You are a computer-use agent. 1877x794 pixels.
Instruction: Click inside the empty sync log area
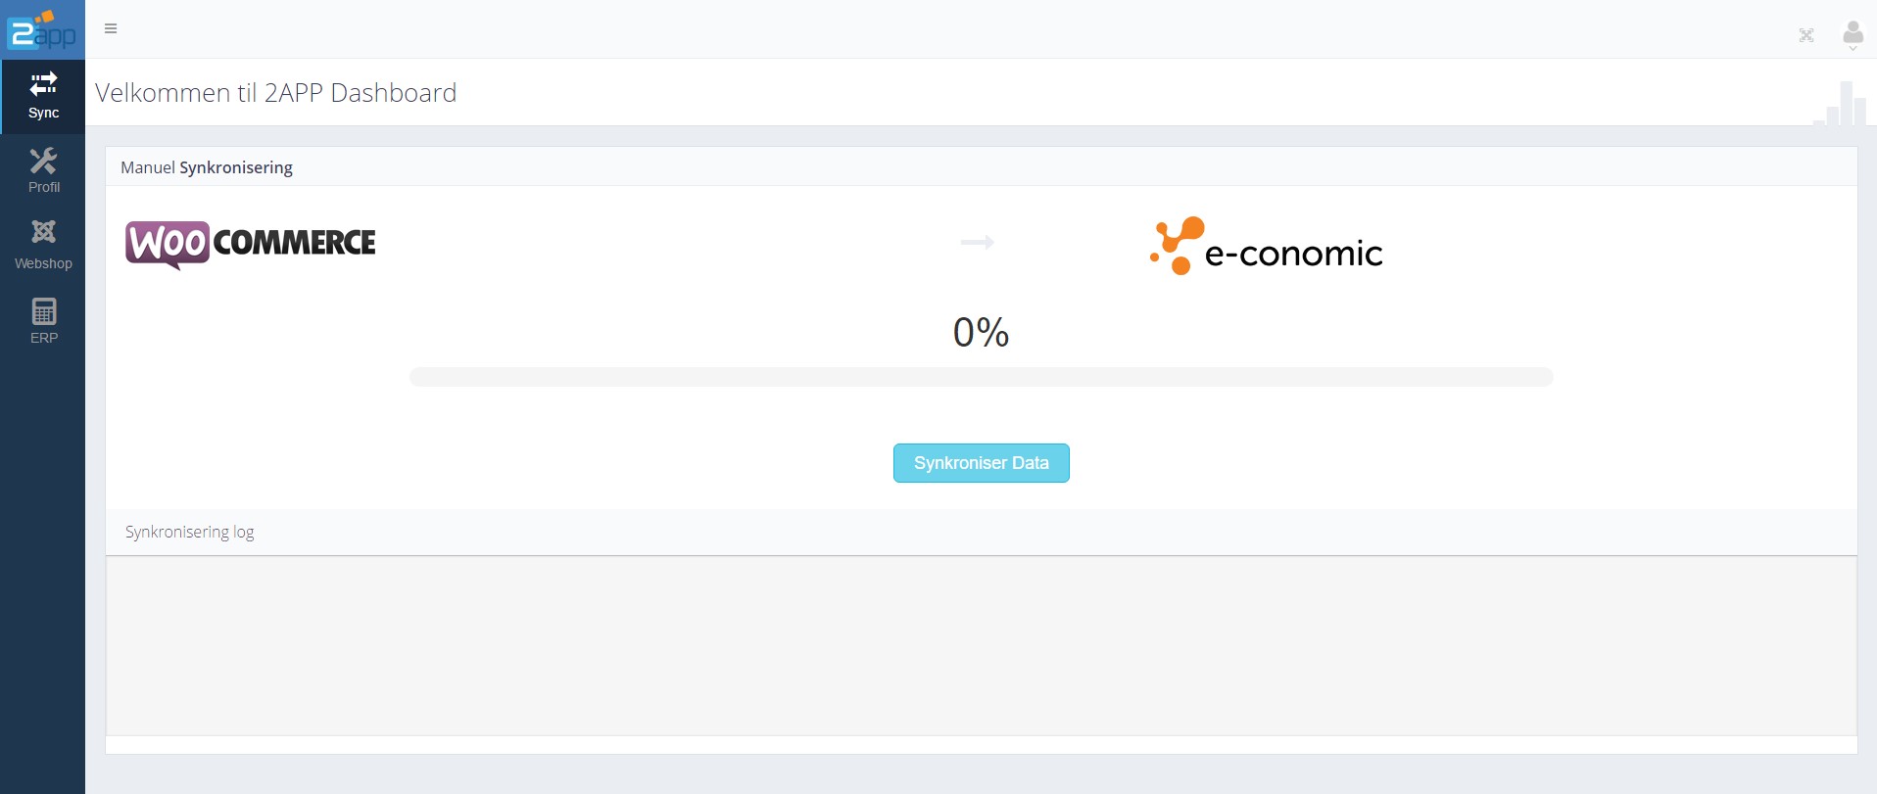pos(981,645)
